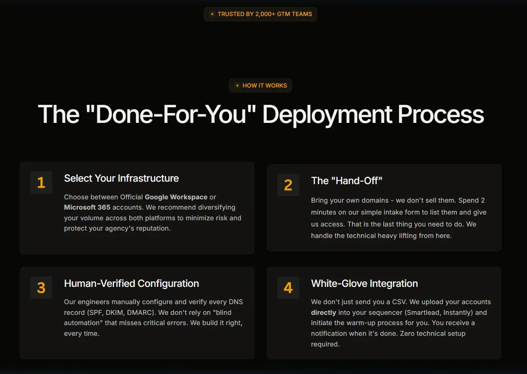Image resolution: width=527 pixels, height=374 pixels.
Task: Click the text "(SPF, DKIM, DMARC)"
Action: [x=120, y=312]
